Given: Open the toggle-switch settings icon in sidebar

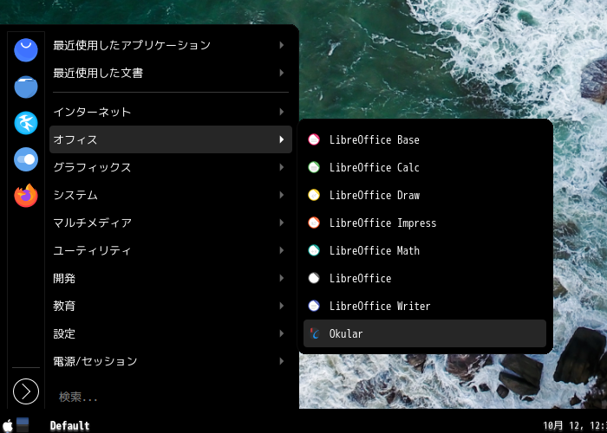Looking at the screenshot, I should click(26, 159).
